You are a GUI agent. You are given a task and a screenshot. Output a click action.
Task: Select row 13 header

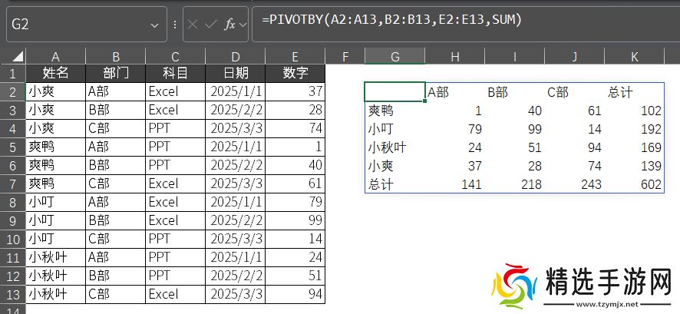pos(13,294)
